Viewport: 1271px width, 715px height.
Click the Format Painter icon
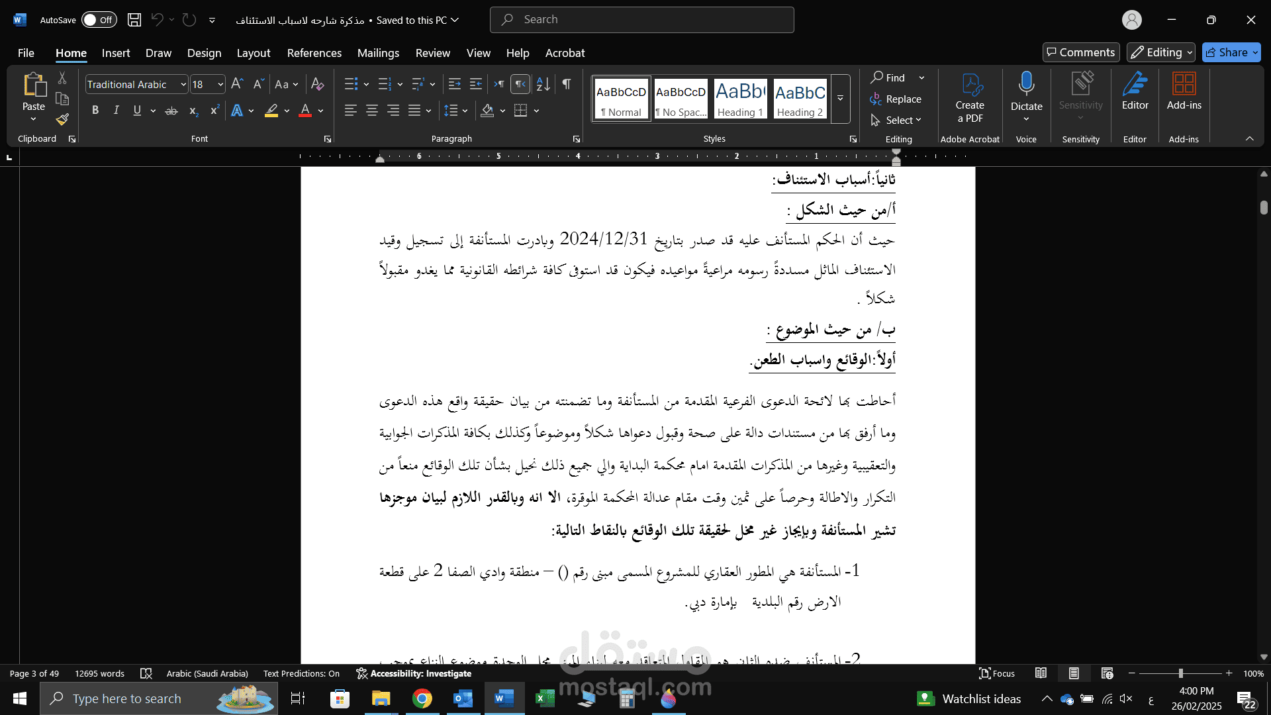[62, 120]
